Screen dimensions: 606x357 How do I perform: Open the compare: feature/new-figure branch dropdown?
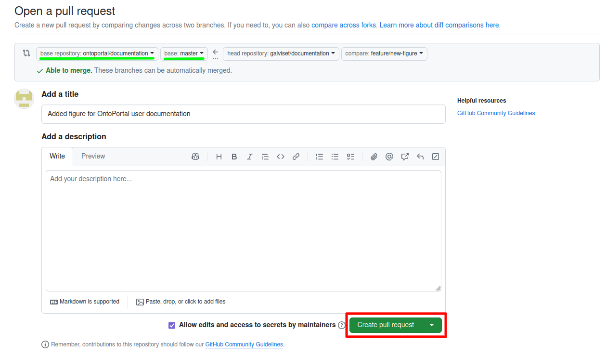tap(384, 53)
